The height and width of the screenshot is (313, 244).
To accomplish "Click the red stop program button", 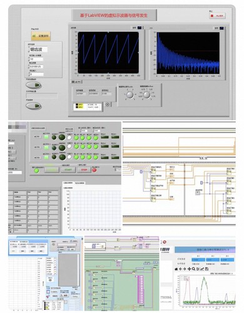I will tap(217, 16).
